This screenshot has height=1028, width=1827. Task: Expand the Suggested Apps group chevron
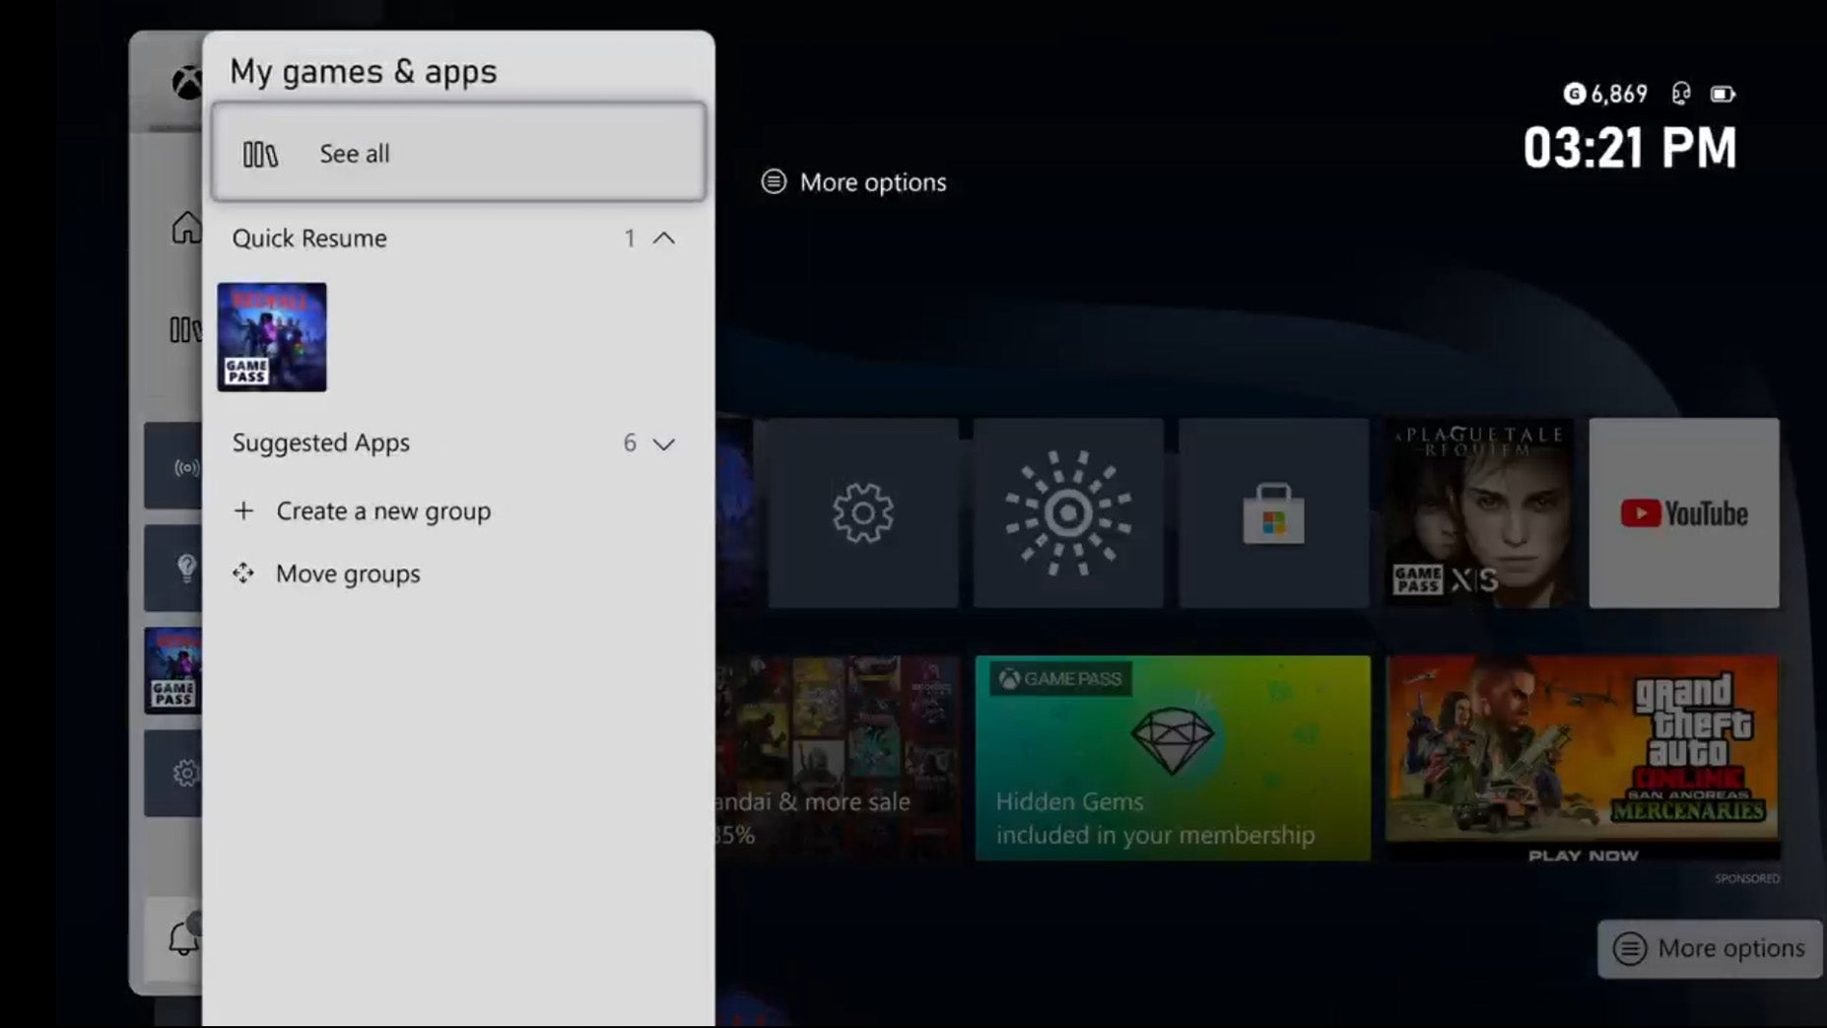click(x=664, y=444)
